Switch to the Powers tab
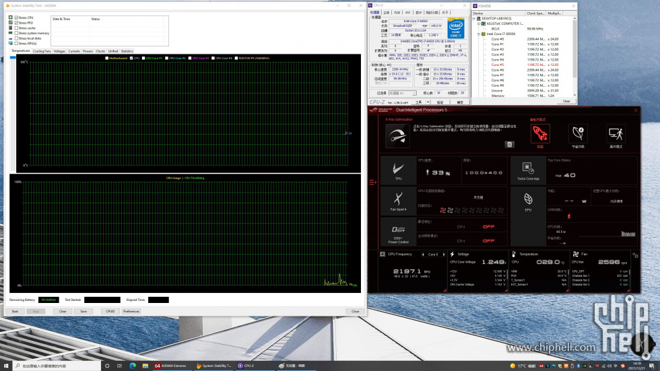This screenshot has width=660, height=371. click(x=88, y=51)
